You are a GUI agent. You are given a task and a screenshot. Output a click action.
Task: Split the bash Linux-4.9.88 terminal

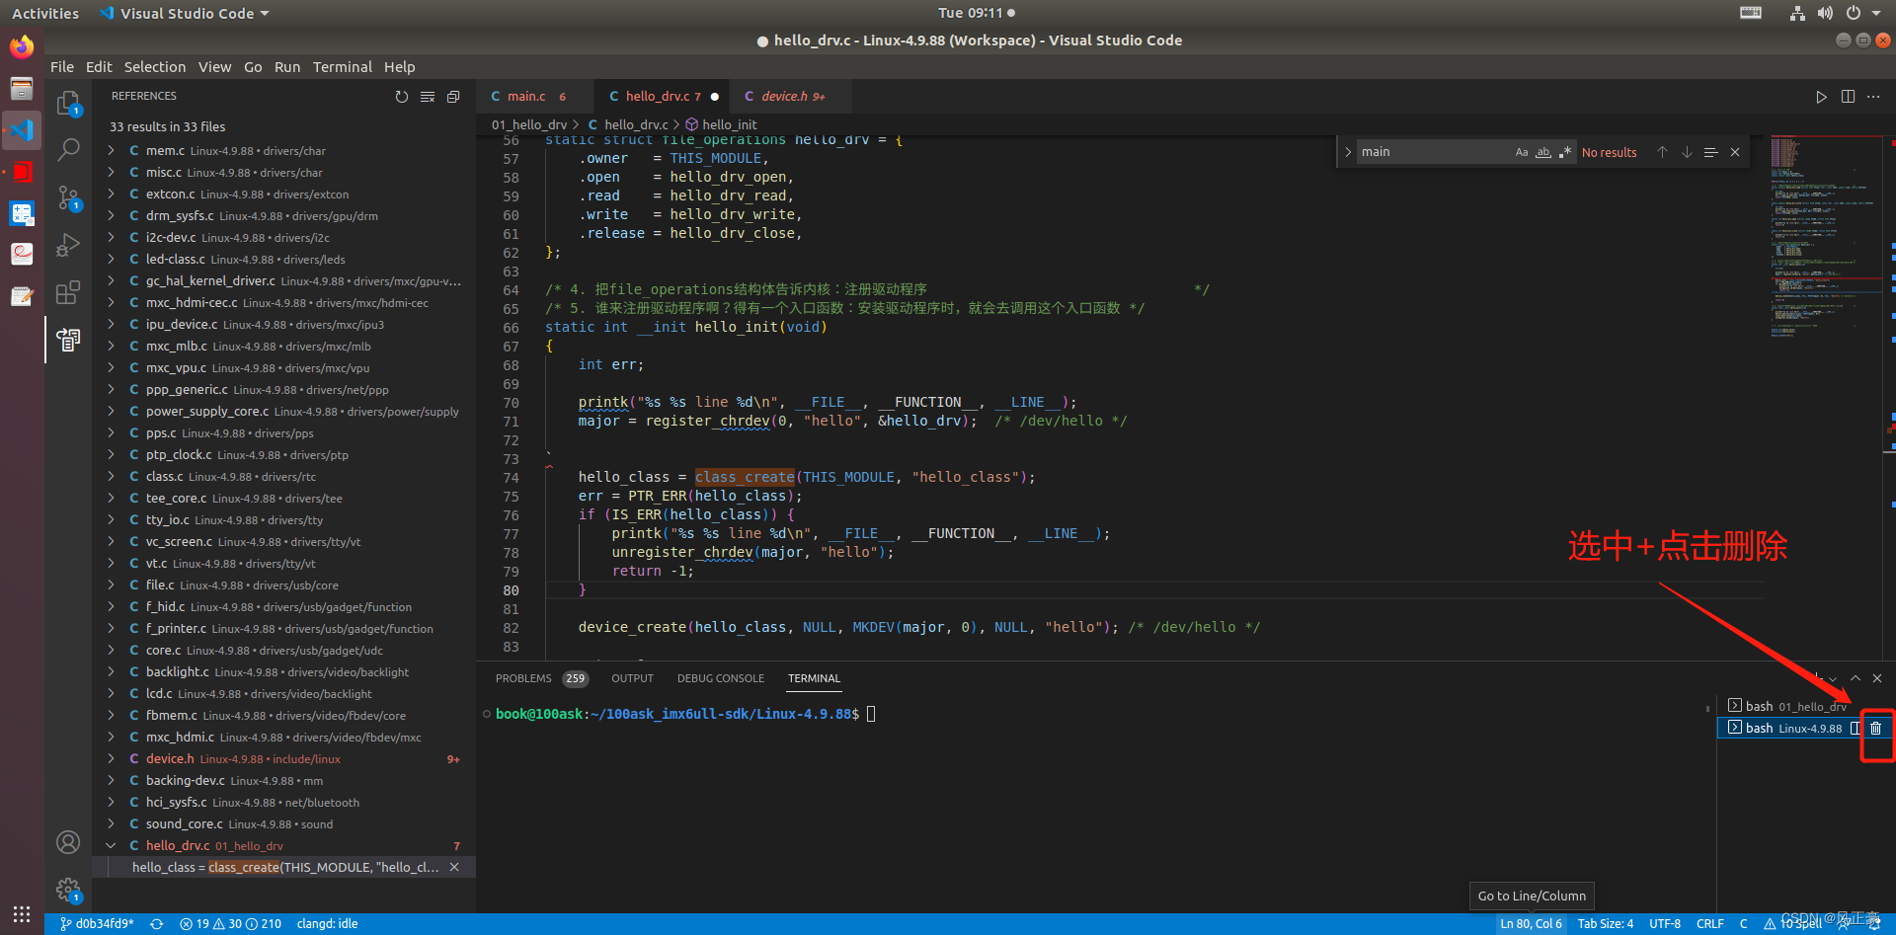click(x=1856, y=729)
